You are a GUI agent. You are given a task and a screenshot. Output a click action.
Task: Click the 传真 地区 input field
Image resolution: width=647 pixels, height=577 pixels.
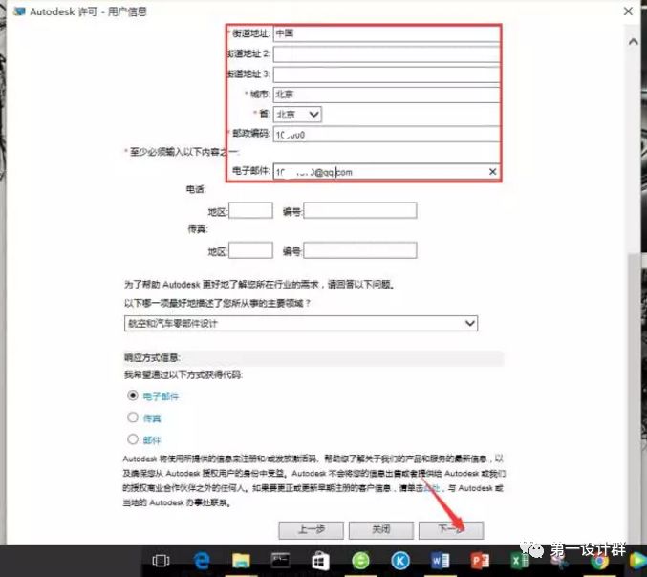click(x=250, y=250)
